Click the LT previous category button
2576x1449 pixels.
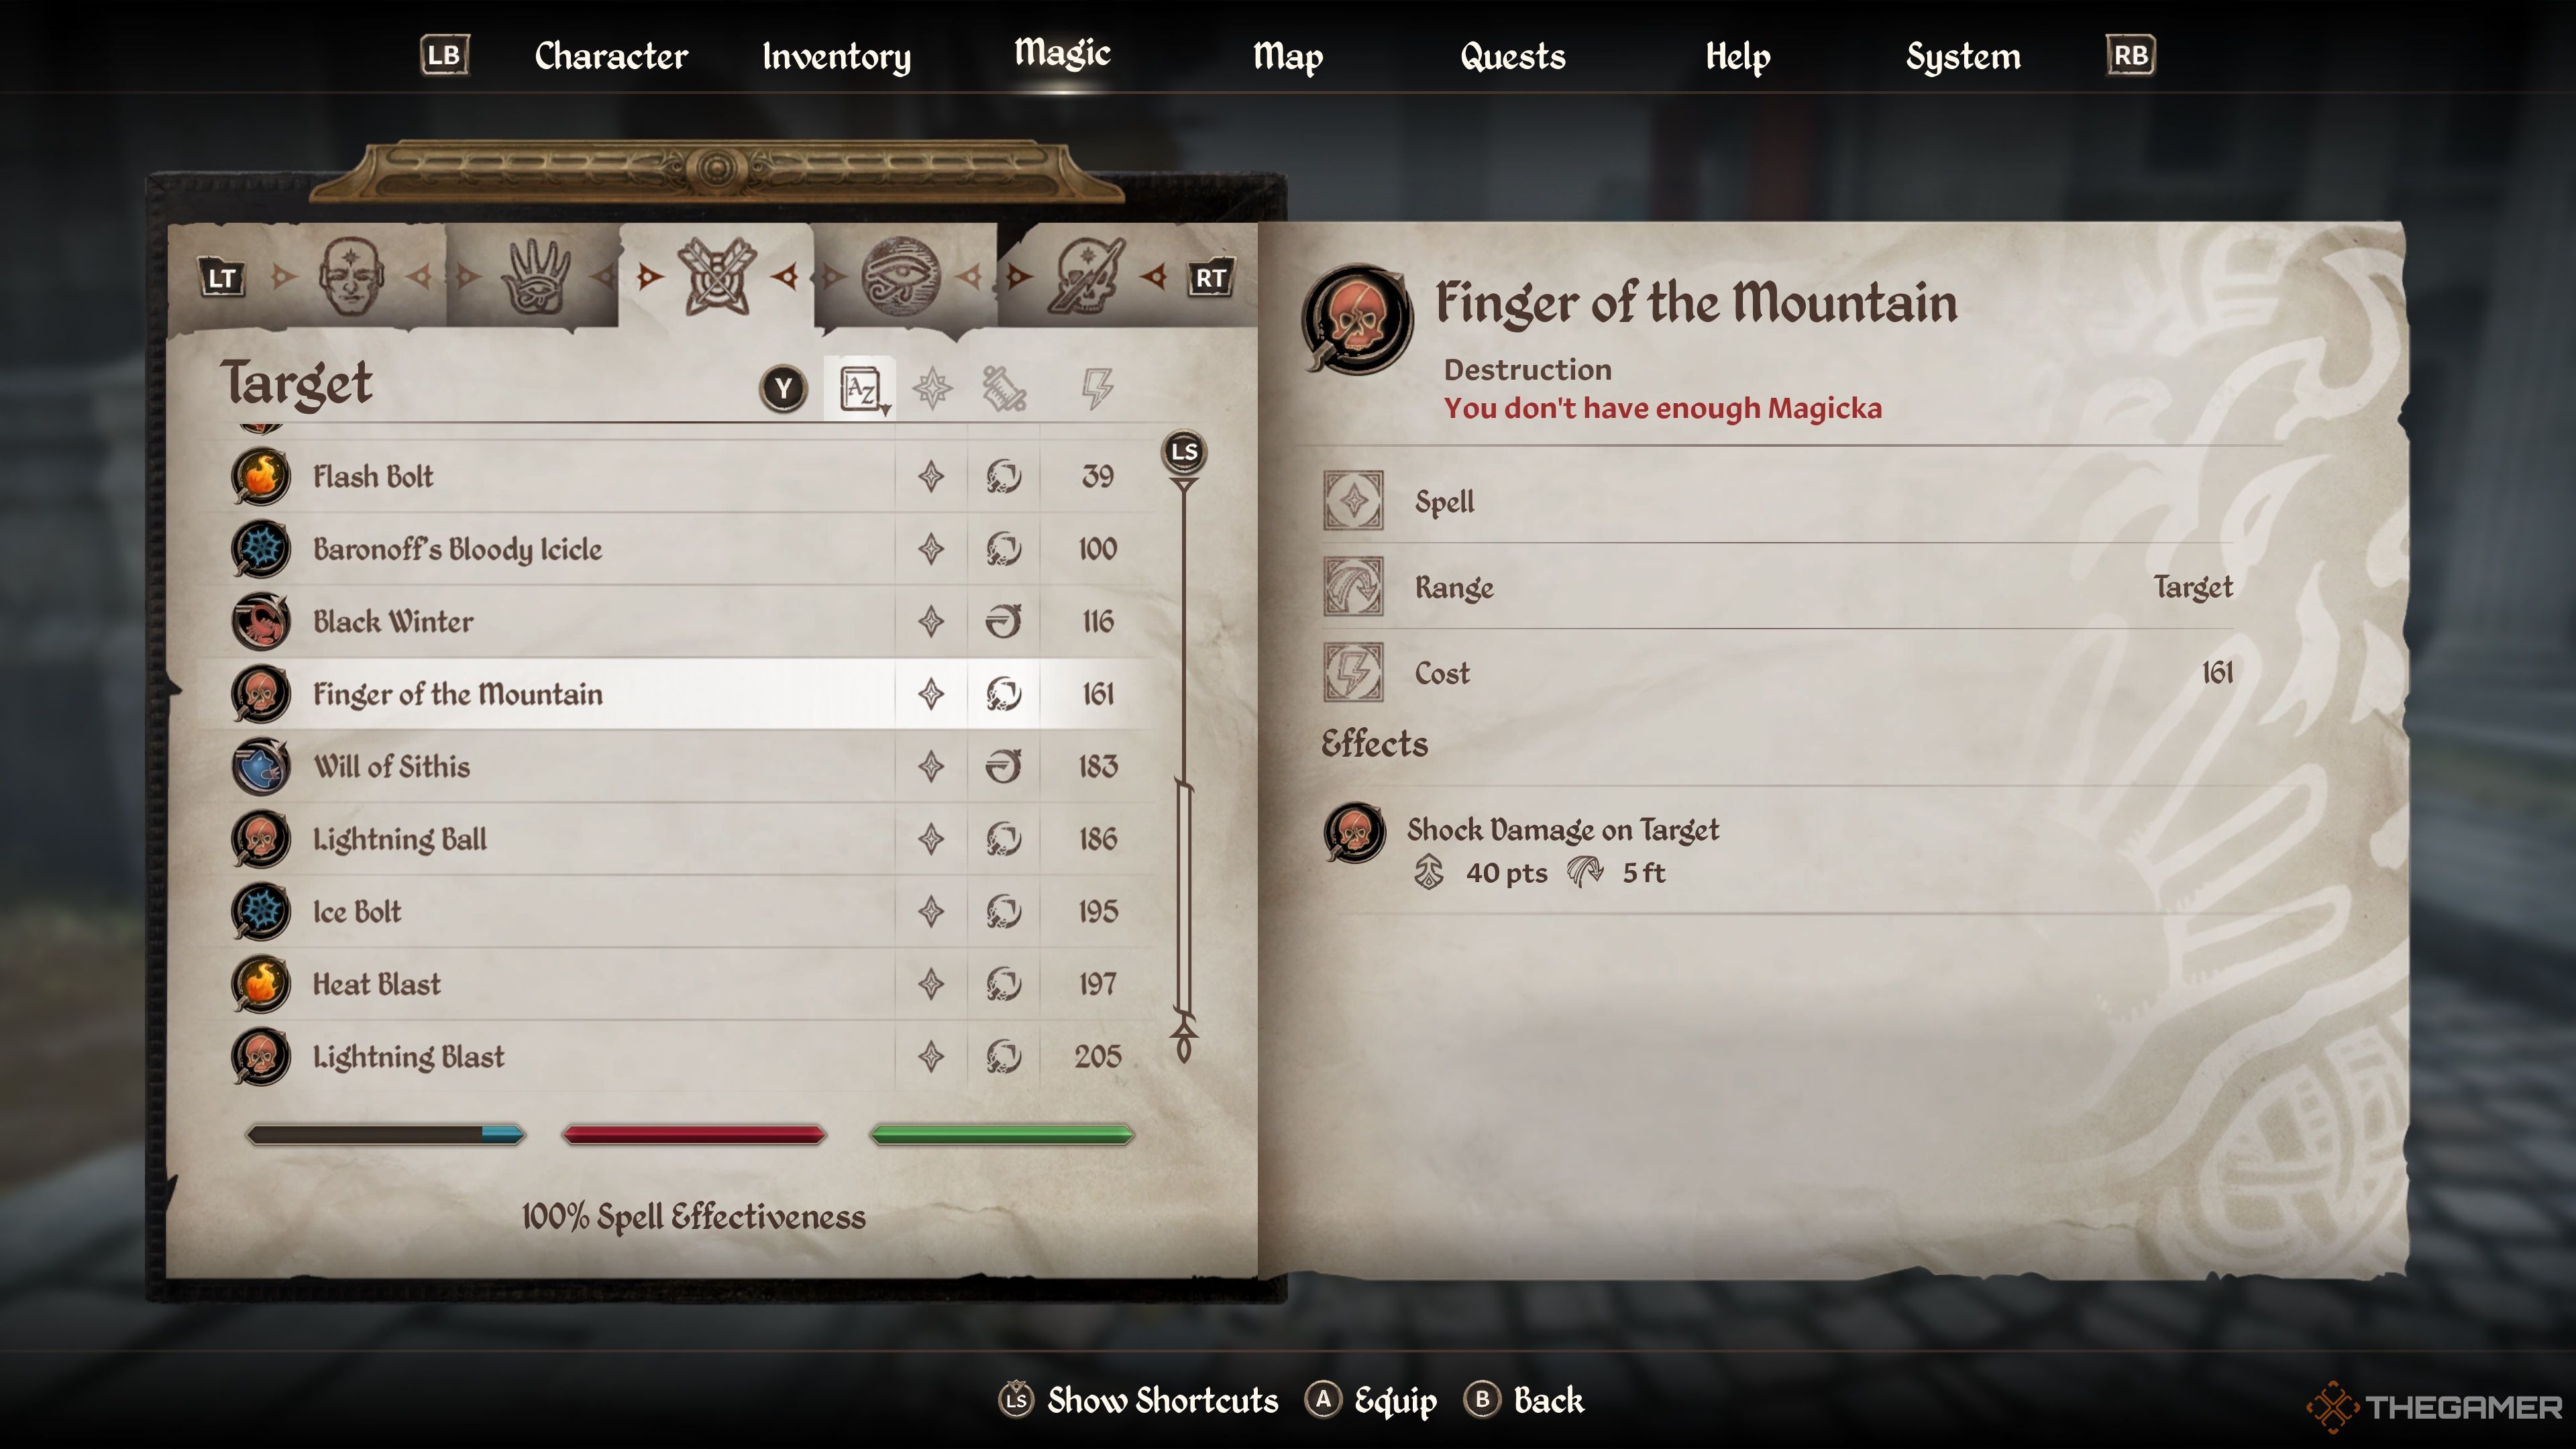pos(221,278)
